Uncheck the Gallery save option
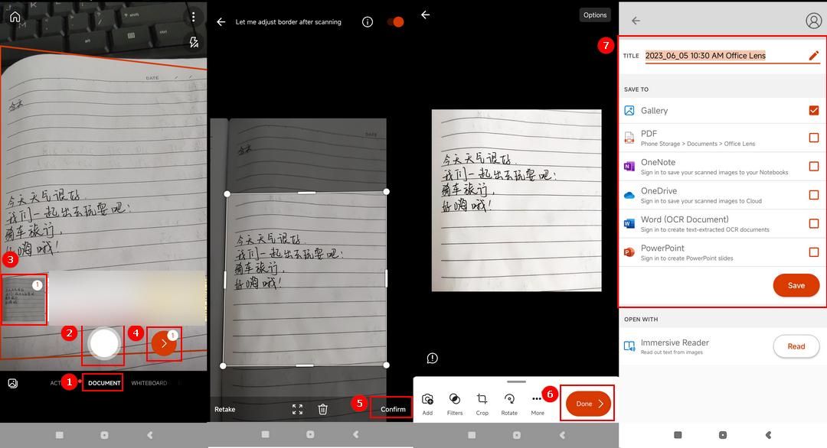This screenshot has width=827, height=448. point(814,110)
